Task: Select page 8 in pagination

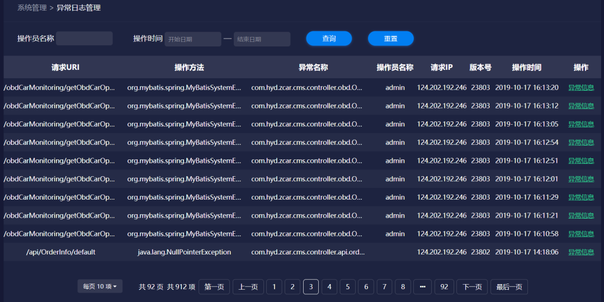Action: pyautogui.click(x=403, y=287)
